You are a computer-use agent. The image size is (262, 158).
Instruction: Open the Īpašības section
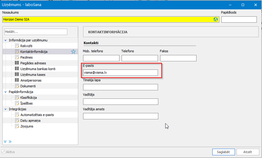(26, 103)
